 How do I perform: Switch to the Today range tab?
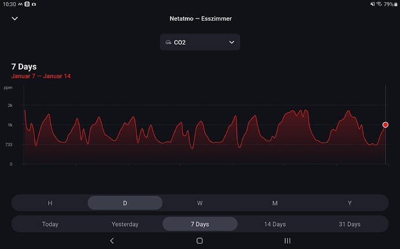(x=50, y=224)
